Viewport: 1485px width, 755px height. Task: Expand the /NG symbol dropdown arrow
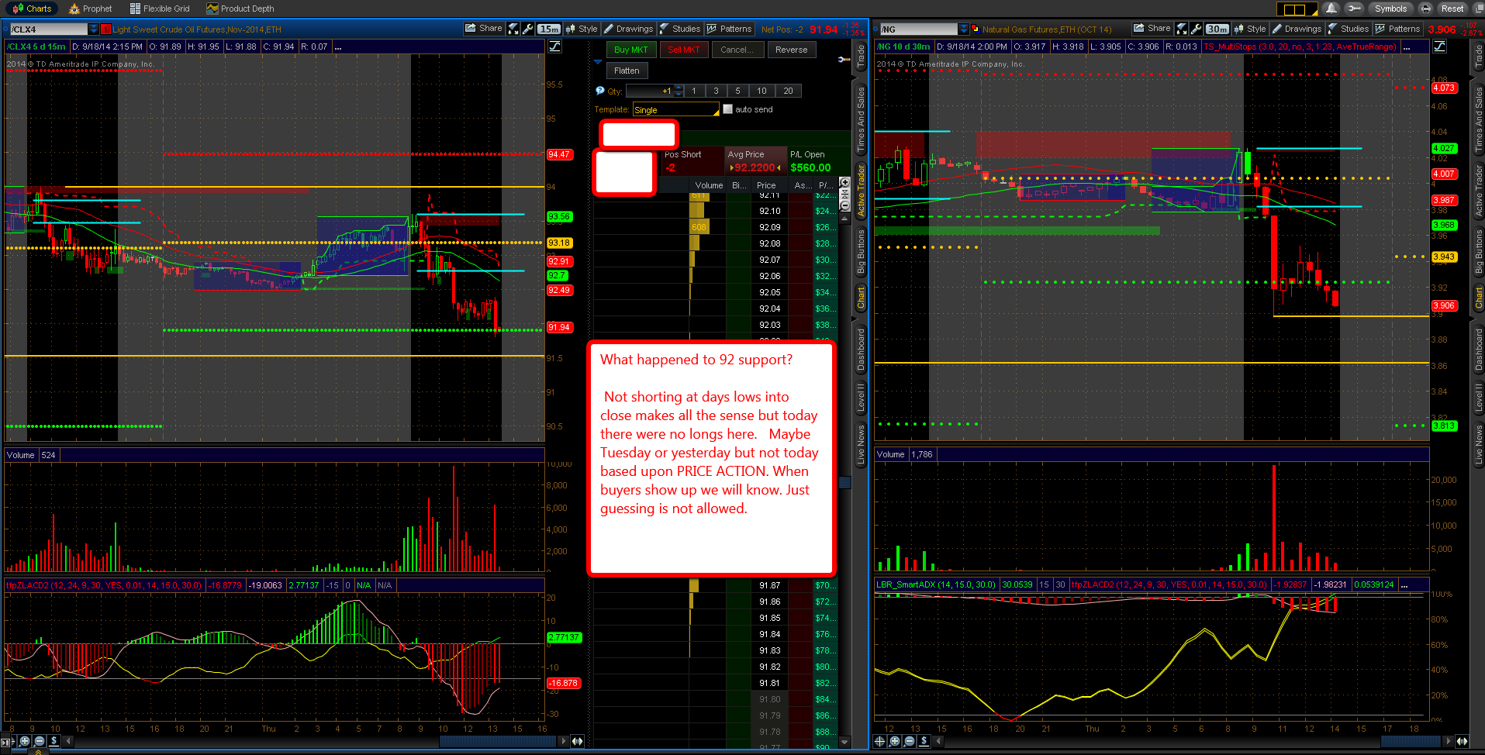[x=964, y=29]
